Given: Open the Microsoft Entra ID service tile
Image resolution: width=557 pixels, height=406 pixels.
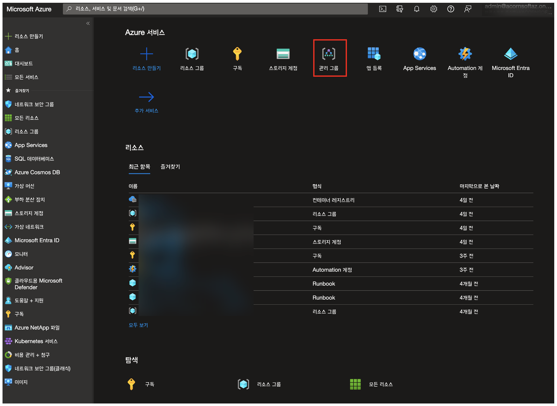Looking at the screenshot, I should click(x=511, y=62).
